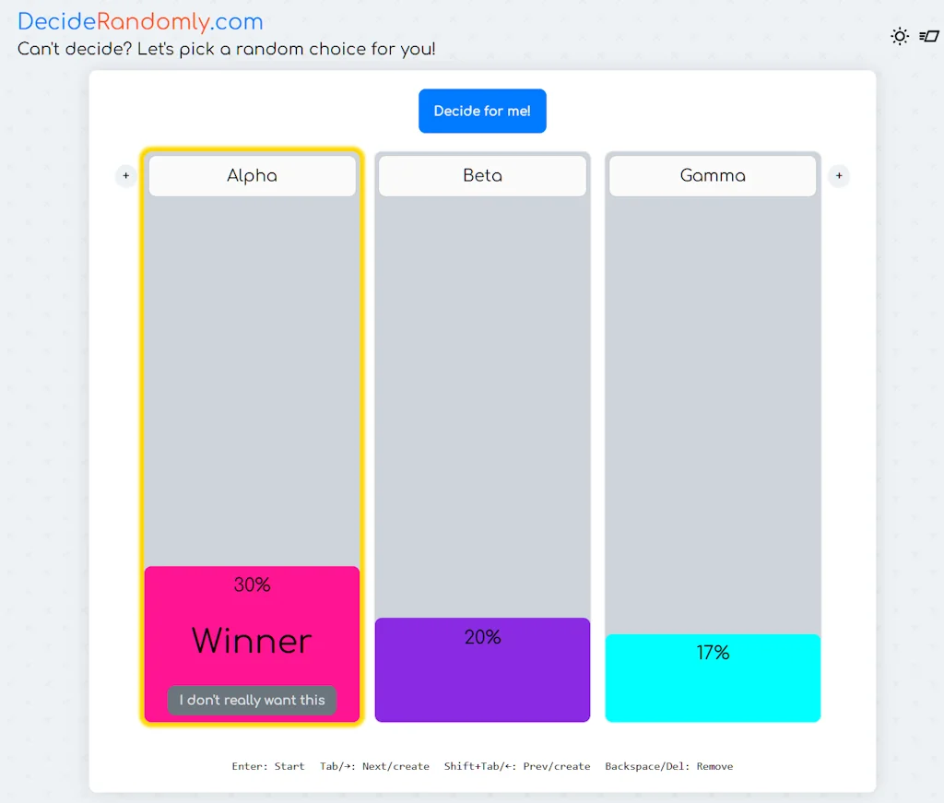Click the cyan 17% bar under Gamma
Screen dimensions: 944x803
click(x=712, y=678)
